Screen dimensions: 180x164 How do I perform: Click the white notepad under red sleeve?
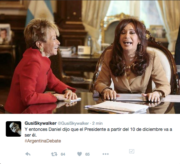(x=73, y=100)
